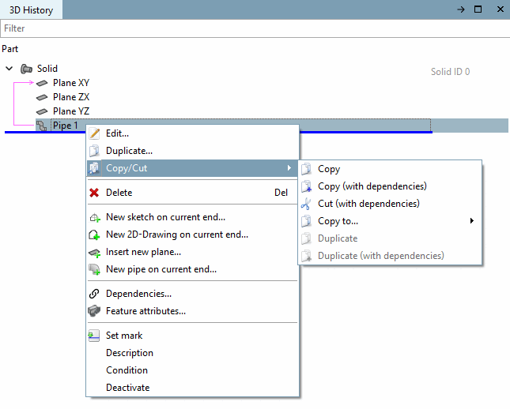Click the chain-link Dependencies icon
This screenshot has height=409, width=510.
[x=94, y=294]
